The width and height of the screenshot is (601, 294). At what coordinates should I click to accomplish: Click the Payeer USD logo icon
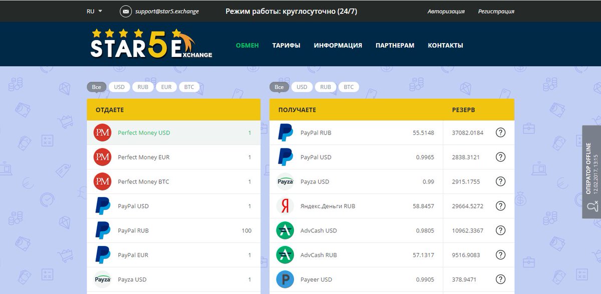(285, 279)
